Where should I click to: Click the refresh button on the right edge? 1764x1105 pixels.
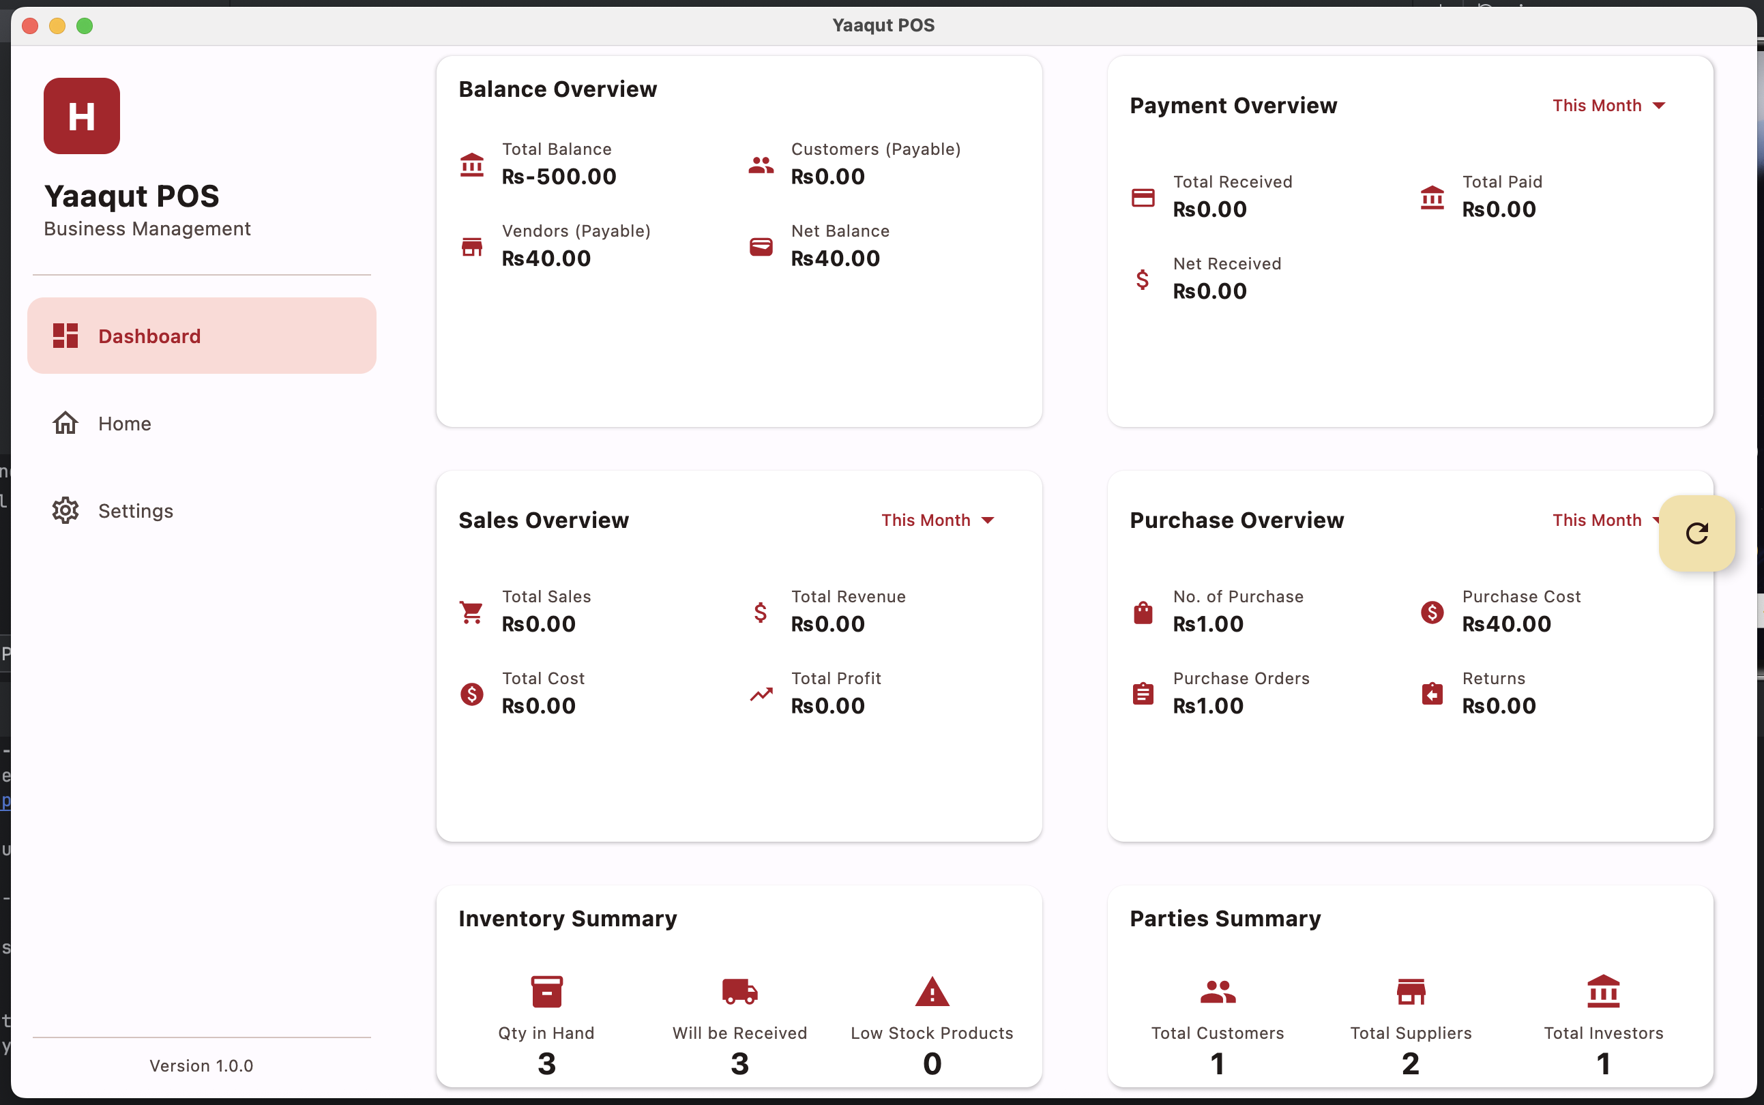[1696, 533]
